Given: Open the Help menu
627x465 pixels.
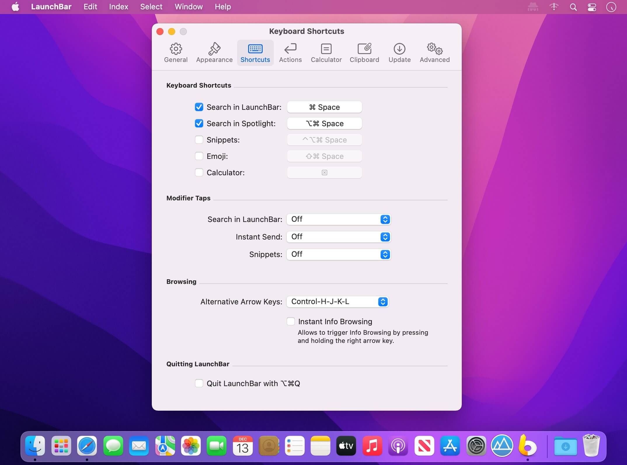Looking at the screenshot, I should coord(223,7).
